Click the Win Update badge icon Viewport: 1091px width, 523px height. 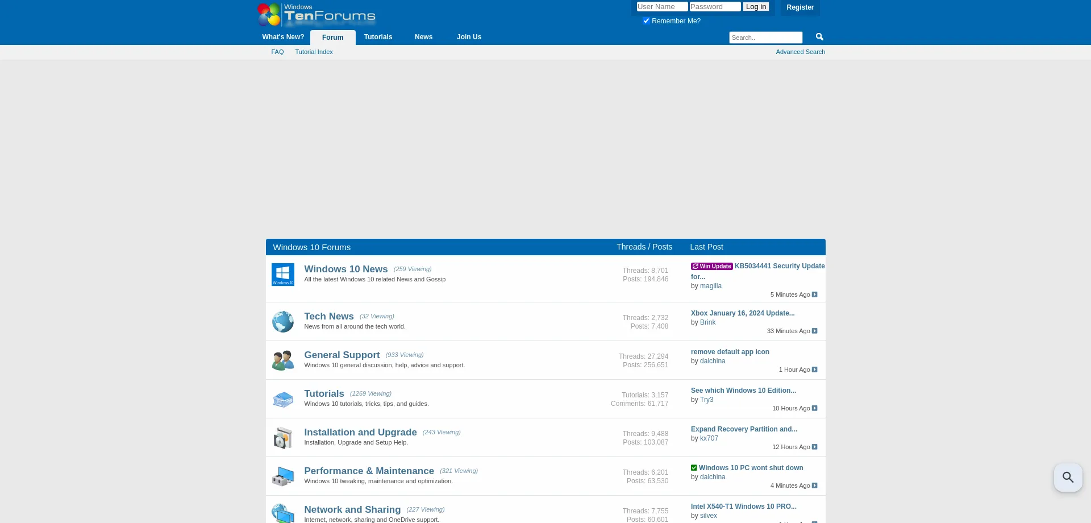click(x=711, y=266)
